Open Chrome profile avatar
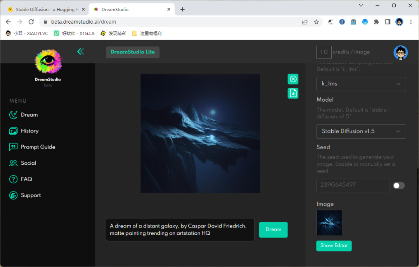419x267 pixels. click(399, 22)
